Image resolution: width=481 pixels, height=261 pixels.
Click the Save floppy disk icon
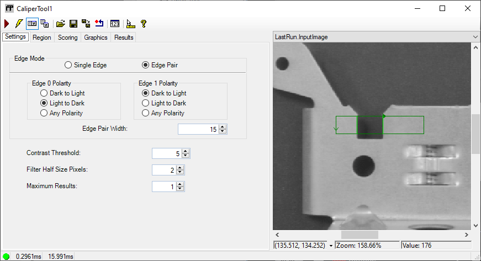73,24
